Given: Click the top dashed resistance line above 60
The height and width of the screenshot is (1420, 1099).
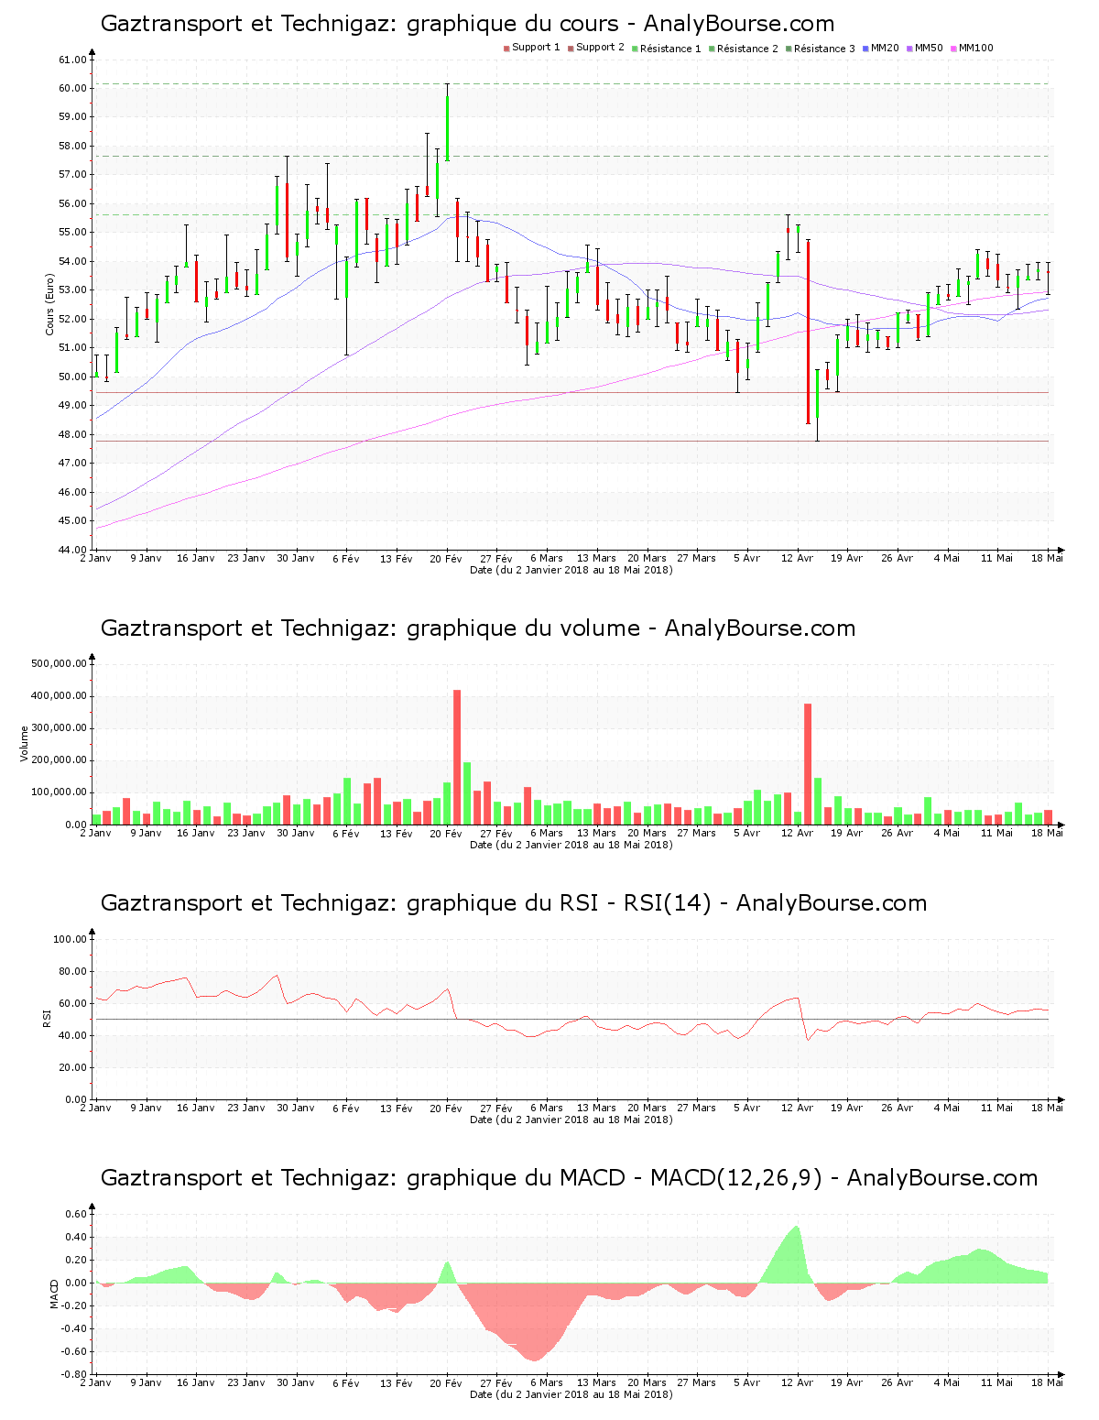Looking at the screenshot, I should [x=571, y=84].
